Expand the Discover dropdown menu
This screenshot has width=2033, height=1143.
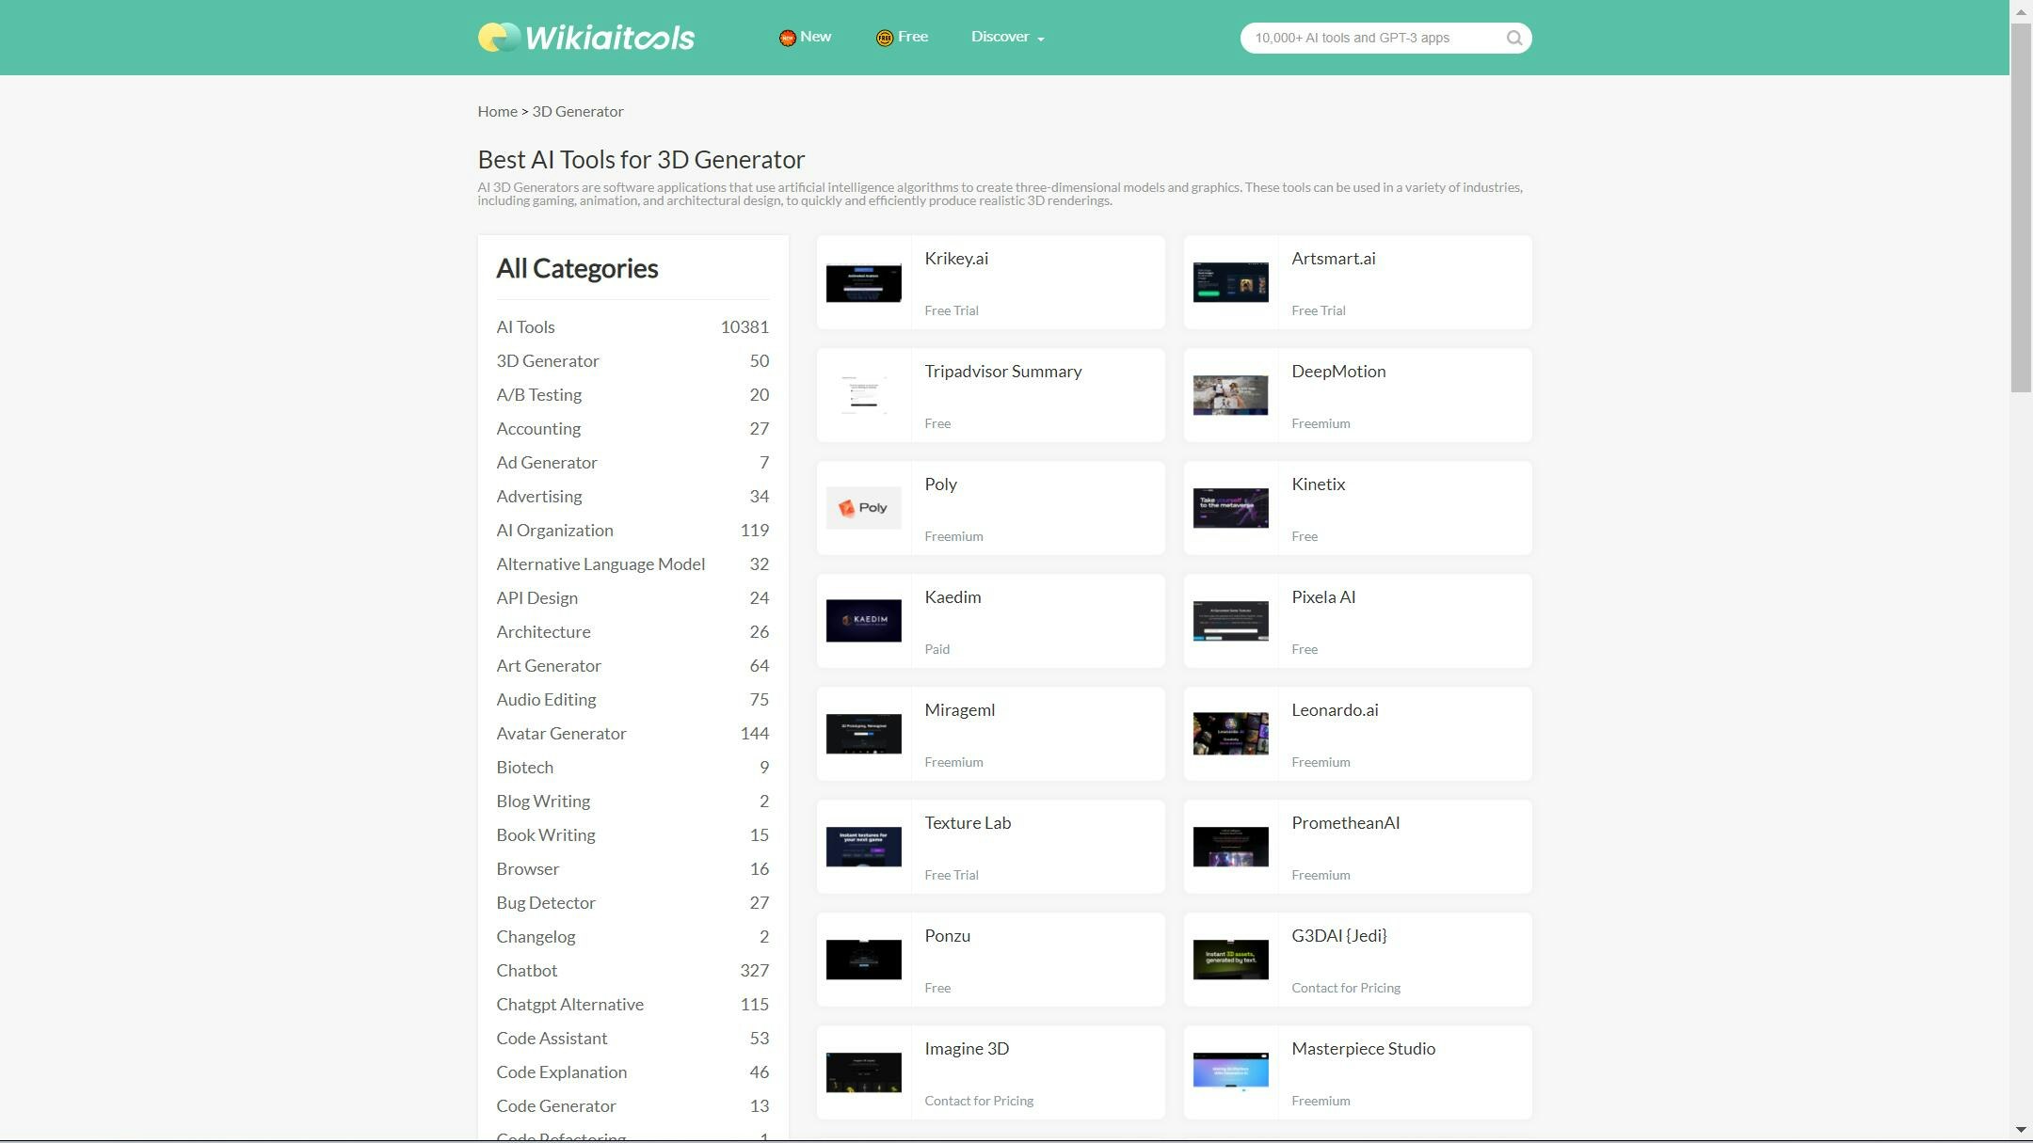click(1007, 37)
